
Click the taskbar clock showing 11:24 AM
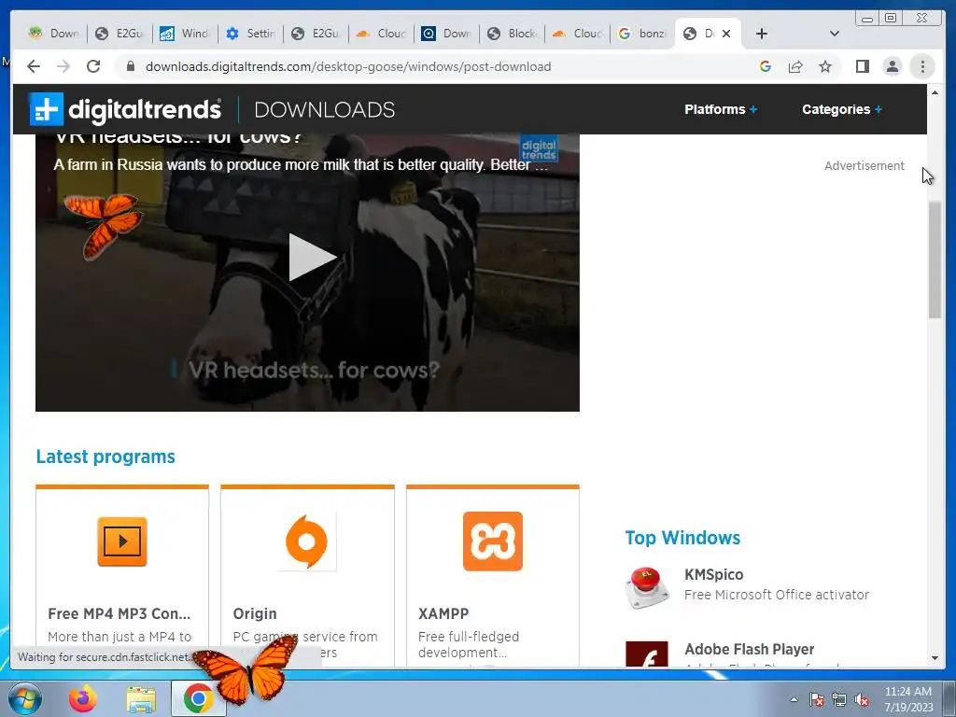[x=908, y=699]
